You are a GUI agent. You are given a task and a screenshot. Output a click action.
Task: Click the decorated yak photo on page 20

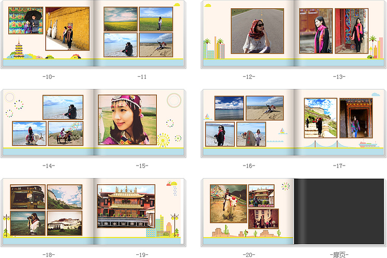coord(228,203)
